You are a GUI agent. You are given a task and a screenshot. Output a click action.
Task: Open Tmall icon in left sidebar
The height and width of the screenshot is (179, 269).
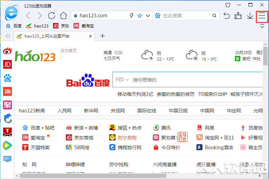click(7, 132)
